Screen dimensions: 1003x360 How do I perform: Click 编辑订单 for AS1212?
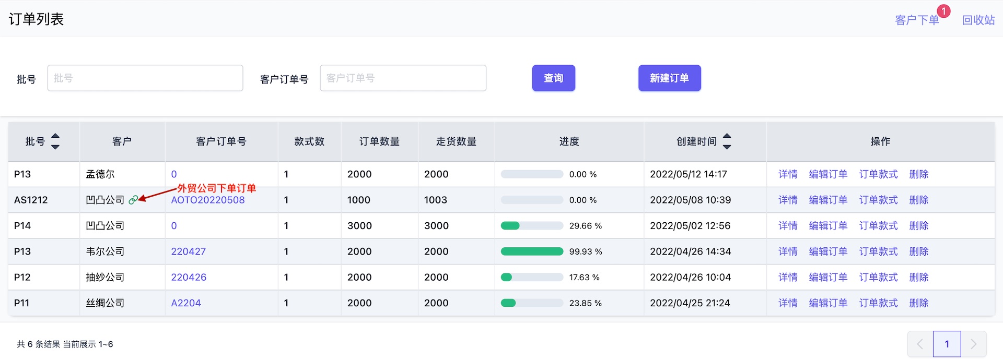[828, 200]
